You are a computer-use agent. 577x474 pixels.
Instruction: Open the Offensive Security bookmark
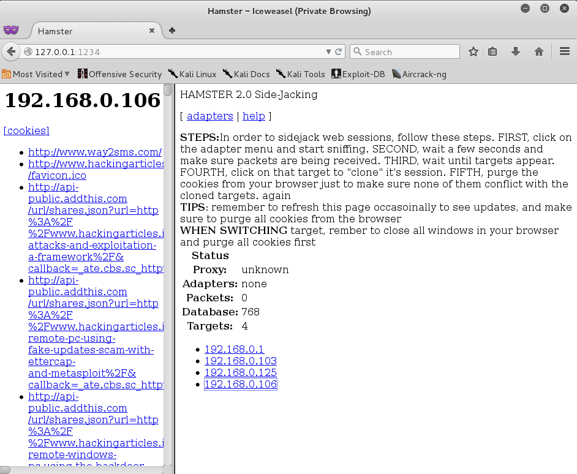pos(120,74)
